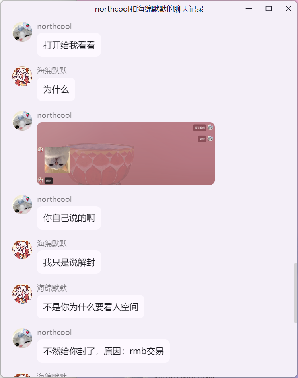Select the "为什么" message bubble
The image size is (298, 378).
tap(56, 90)
